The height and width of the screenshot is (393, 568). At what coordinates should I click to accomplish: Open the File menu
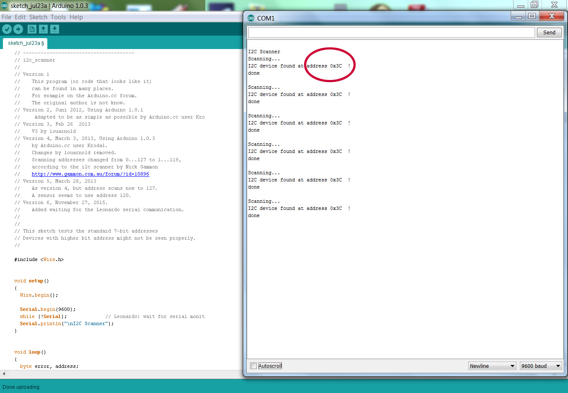6,17
